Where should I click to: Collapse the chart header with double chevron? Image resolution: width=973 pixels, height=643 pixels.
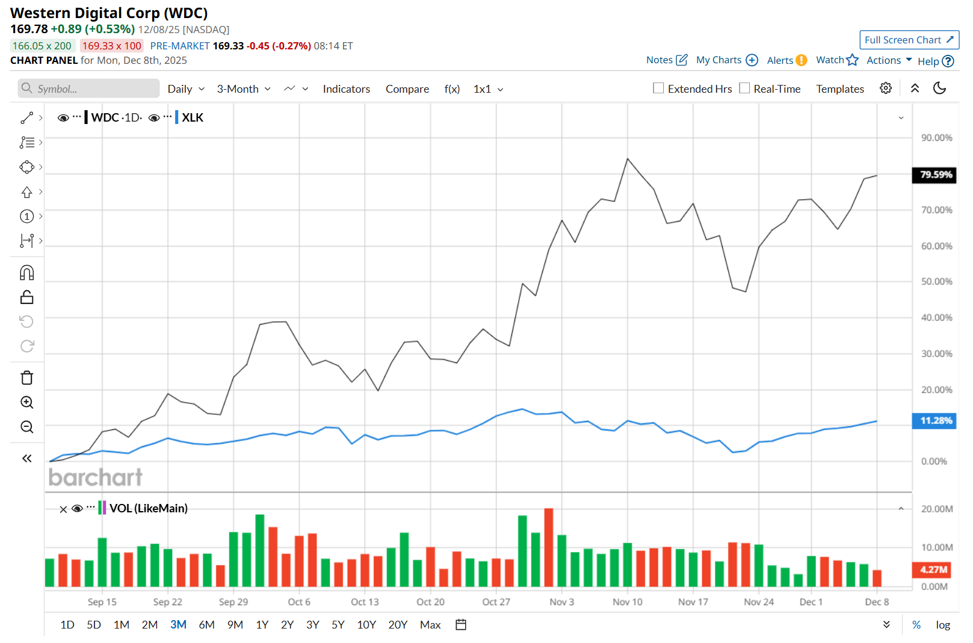[x=915, y=89]
